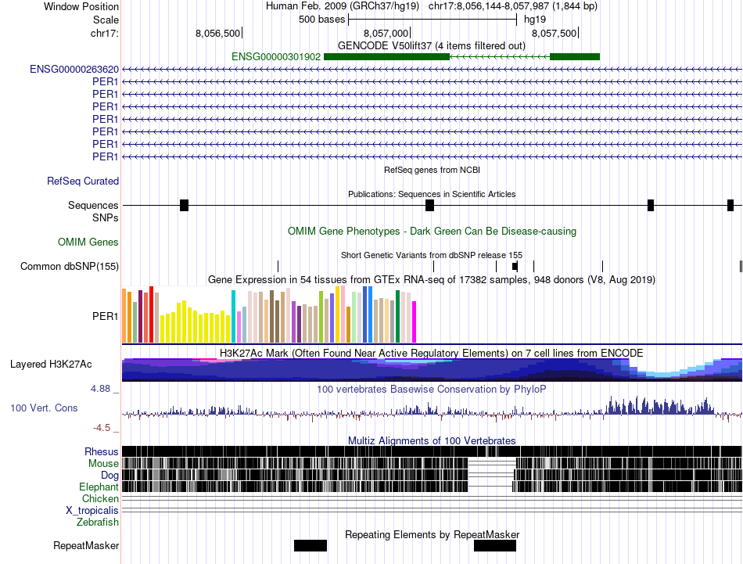Click the PhyloP conservation track title
Screen dimensions: 743x564
point(431,389)
